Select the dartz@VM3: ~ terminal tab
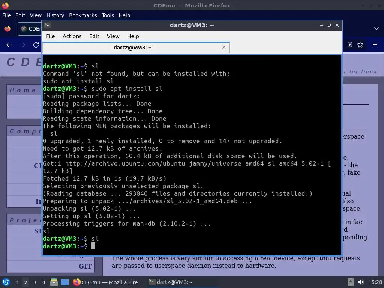 (136, 48)
